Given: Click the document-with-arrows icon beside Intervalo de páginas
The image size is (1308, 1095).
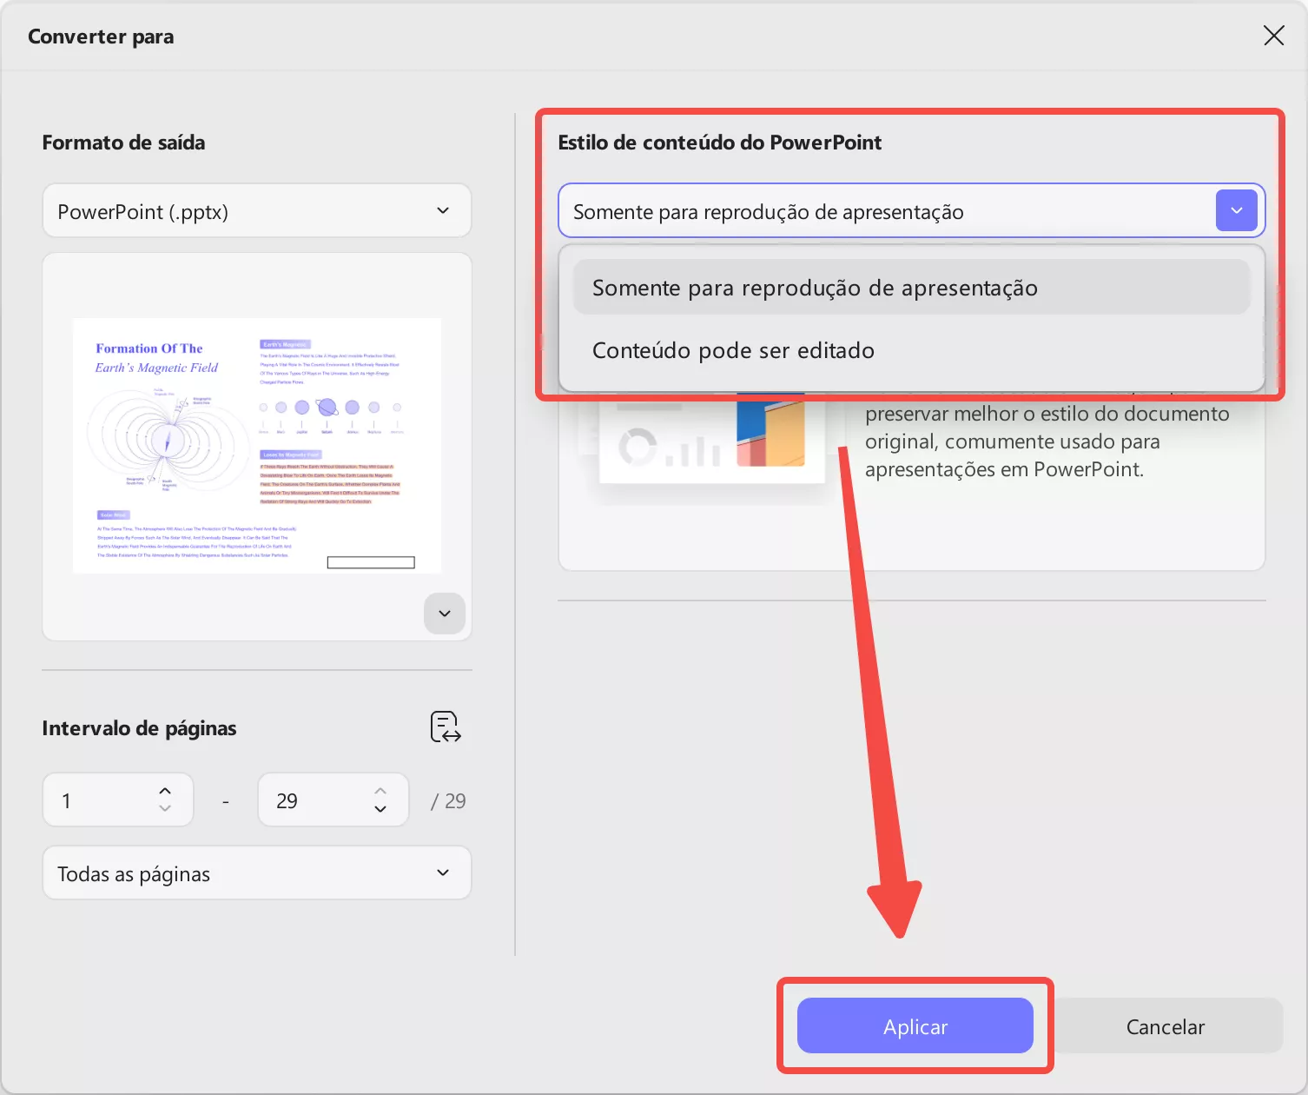Looking at the screenshot, I should pyautogui.click(x=444, y=727).
